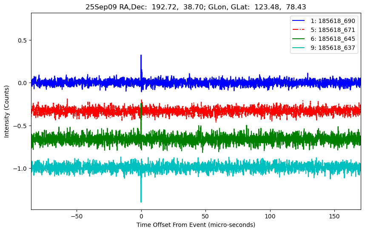Viewport: 365px width, 232px height.
Task: Click y-axis tick label '0.5'
Action: 23,40
